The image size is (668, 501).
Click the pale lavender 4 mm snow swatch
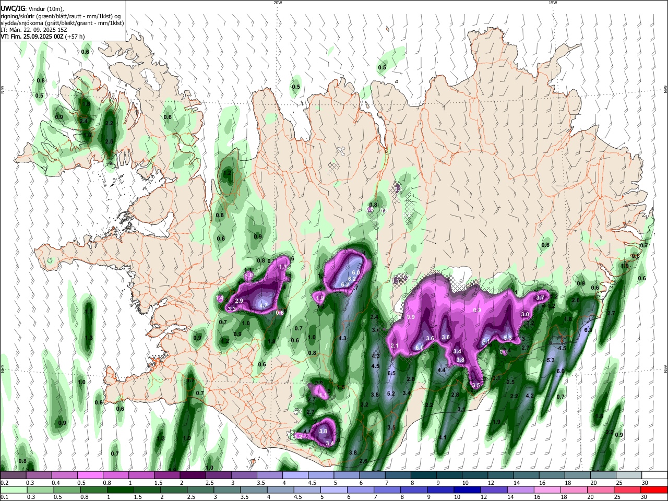tap(295, 475)
